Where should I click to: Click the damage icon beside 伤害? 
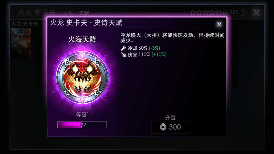coord(124,55)
